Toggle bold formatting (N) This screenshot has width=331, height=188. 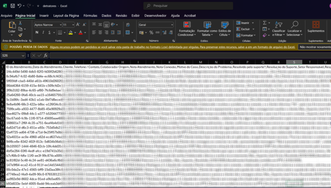click(x=37, y=32)
